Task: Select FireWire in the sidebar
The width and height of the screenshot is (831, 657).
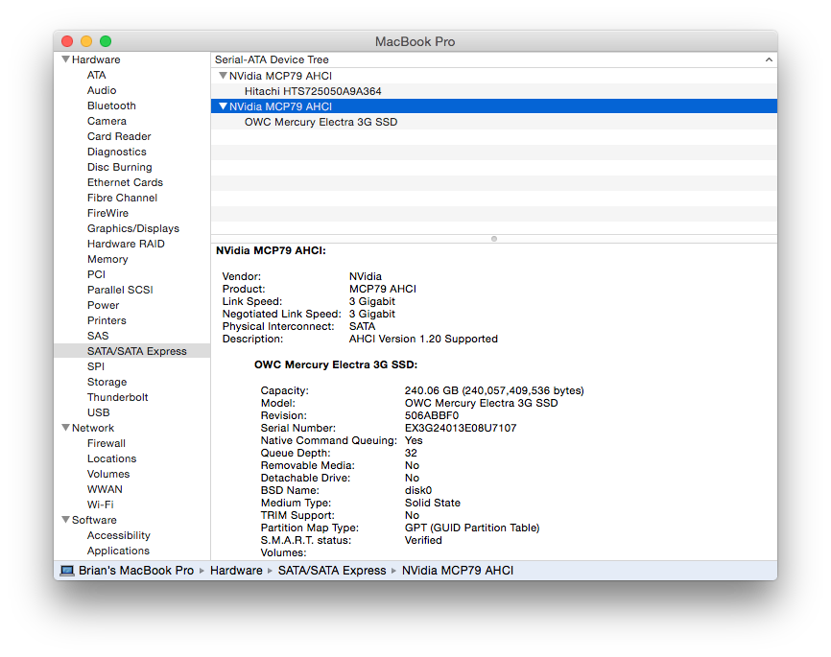Action: pyautogui.click(x=107, y=214)
